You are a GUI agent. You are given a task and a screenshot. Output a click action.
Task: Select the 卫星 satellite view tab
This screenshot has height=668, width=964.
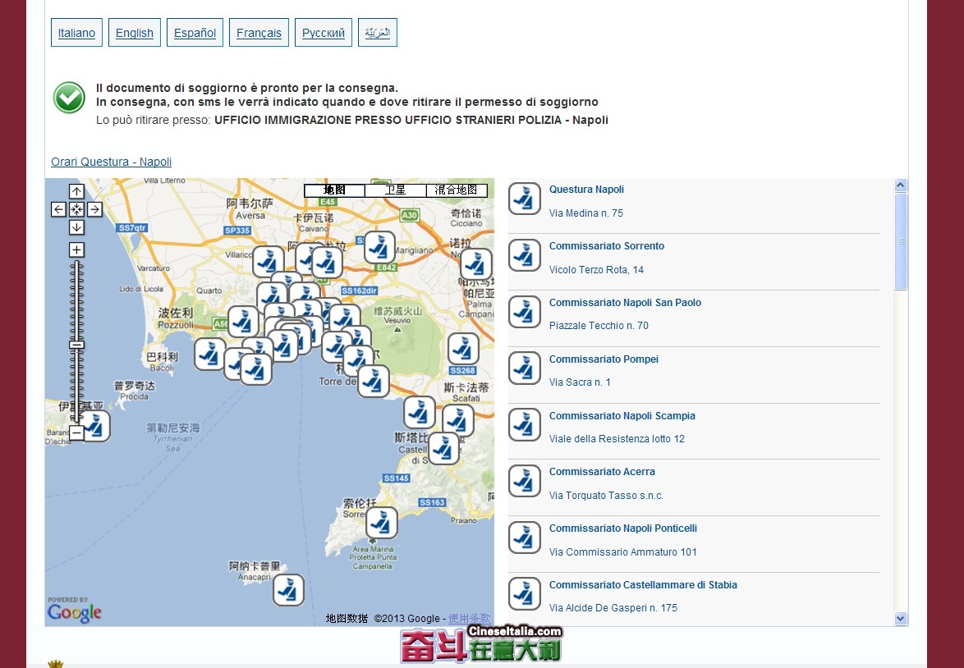coord(395,190)
